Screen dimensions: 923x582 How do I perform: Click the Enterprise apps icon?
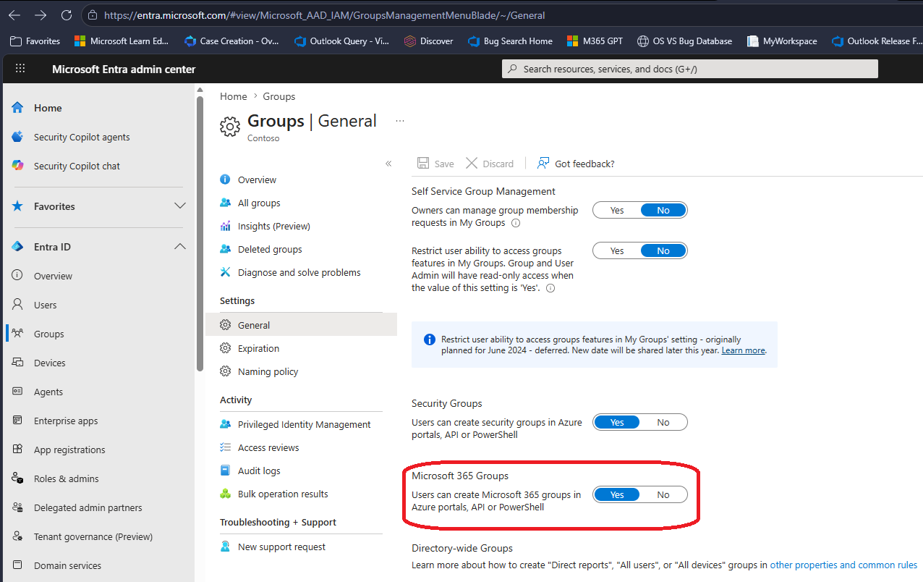[18, 421]
